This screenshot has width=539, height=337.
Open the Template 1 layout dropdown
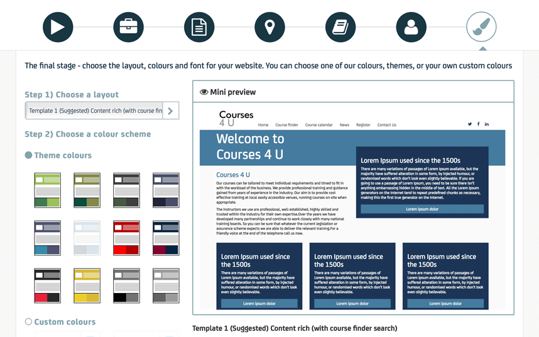(x=94, y=111)
